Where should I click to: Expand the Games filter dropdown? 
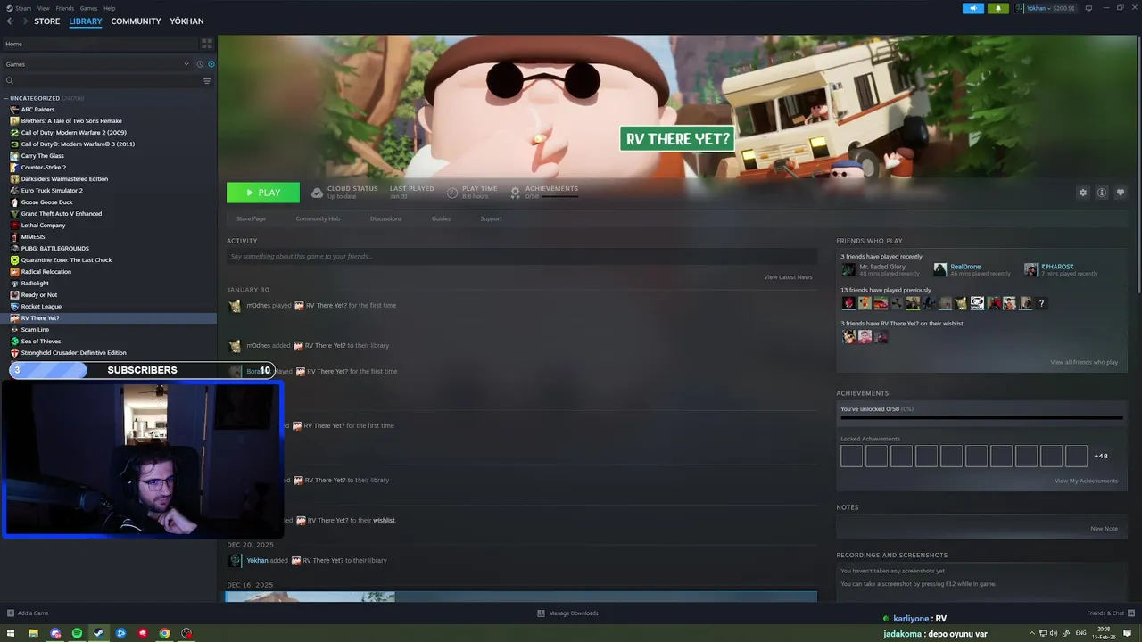click(186, 64)
